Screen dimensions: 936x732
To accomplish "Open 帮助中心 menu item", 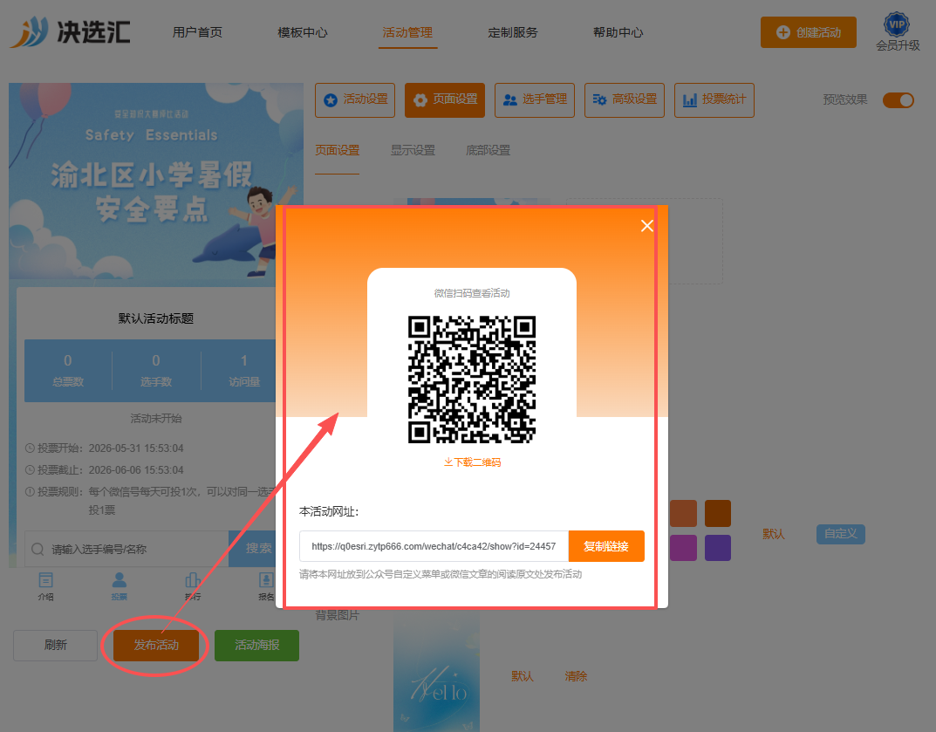I will [618, 32].
